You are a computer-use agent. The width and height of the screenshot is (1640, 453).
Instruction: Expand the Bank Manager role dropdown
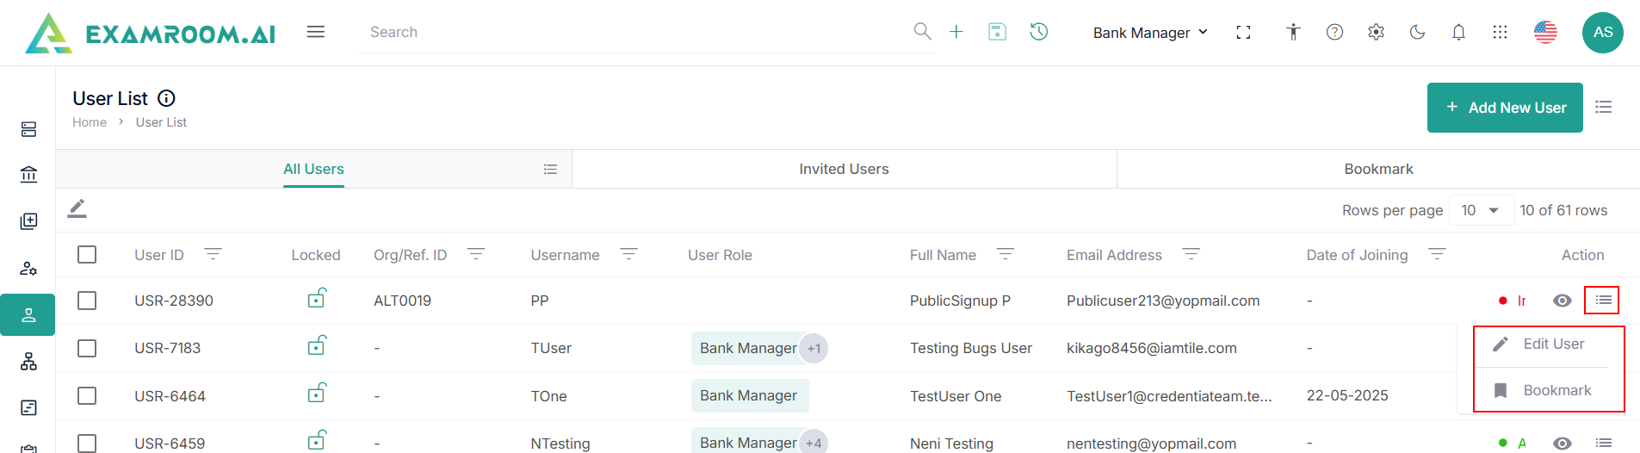[1150, 33]
